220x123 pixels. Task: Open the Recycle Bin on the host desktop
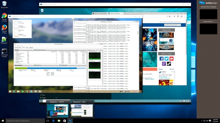click(x=4, y=4)
